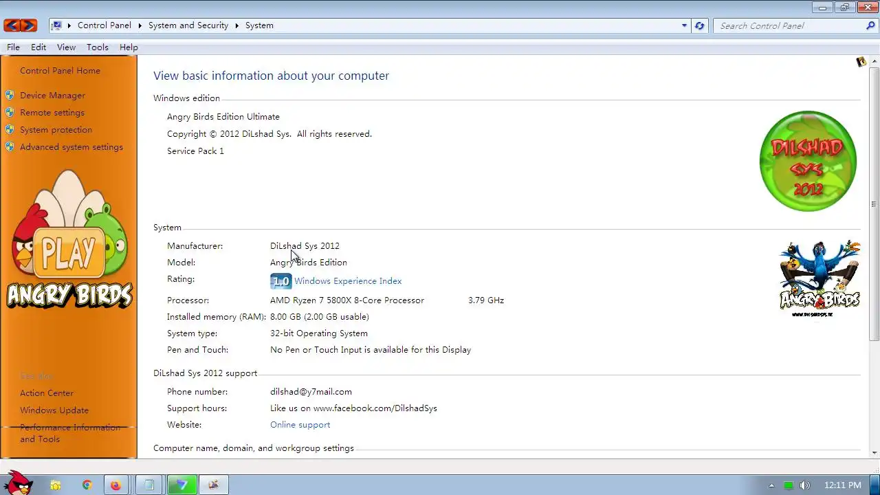Click the DilShad Sys 2012 green logo
The image size is (880, 495).
[x=808, y=161]
